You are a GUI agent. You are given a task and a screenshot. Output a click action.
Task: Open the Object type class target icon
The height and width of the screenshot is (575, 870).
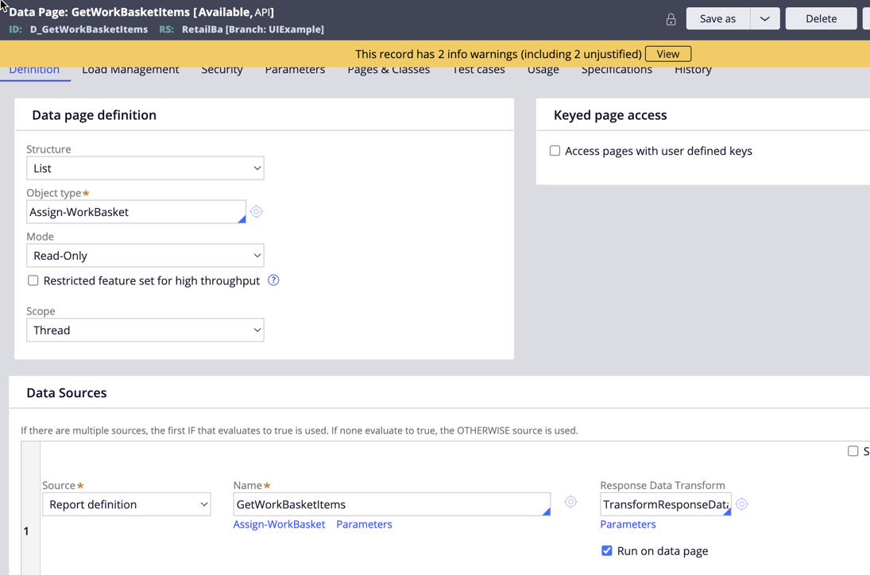pos(256,212)
